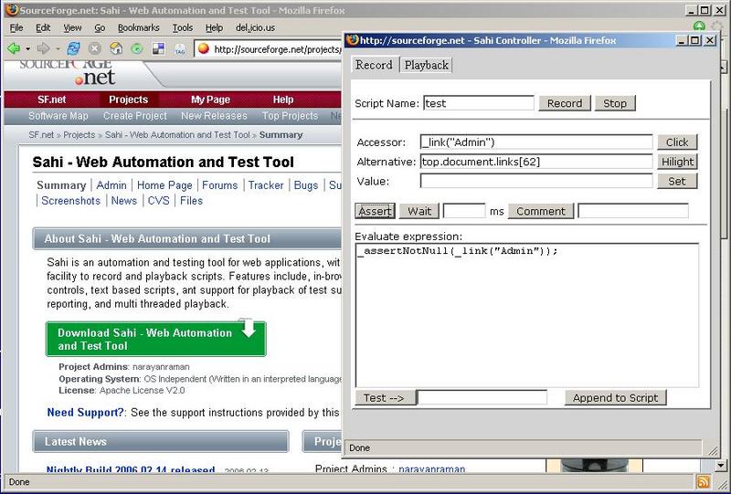Click the TAG toolbar icon

click(179, 49)
